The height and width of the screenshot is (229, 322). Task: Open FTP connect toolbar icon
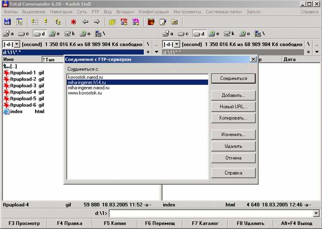(124, 21)
